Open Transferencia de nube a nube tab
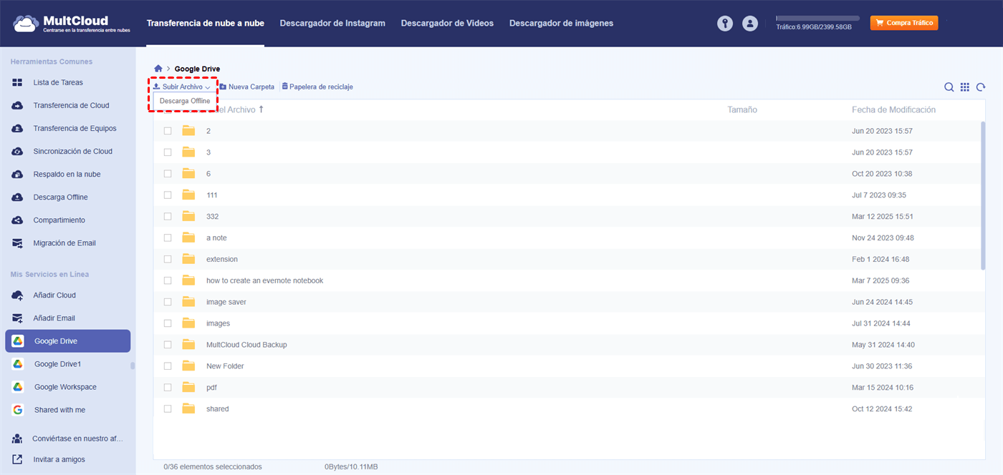Viewport: 1003px width, 475px height. tap(206, 24)
